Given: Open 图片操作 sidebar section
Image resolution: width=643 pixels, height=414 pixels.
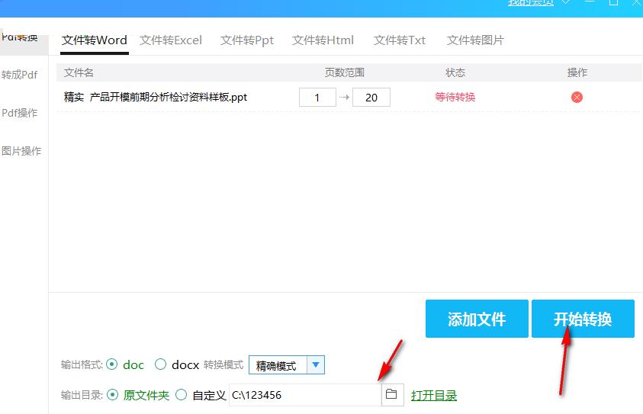Looking at the screenshot, I should point(21,151).
